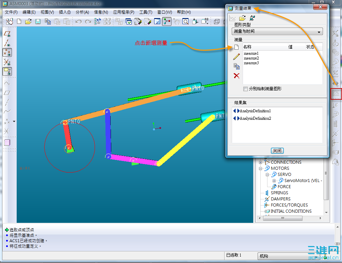Image resolution: width=342 pixels, height=263 pixels.
Task: Select the datum curve tool
Action: coord(7,112)
